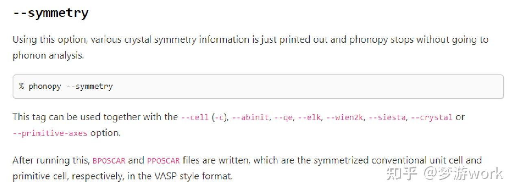This screenshot has height=194, width=516.
Task: Click the --crystal option code
Action: 431,118
